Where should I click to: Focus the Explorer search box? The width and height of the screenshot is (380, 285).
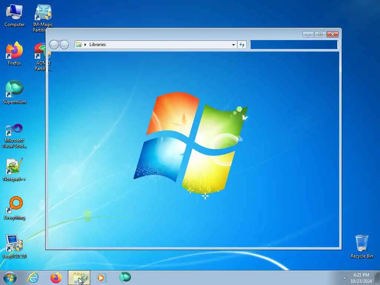pos(294,45)
